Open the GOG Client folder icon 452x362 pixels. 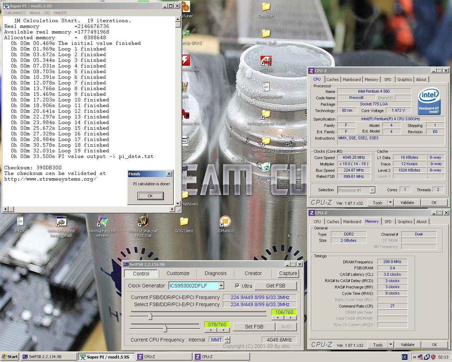184,222
